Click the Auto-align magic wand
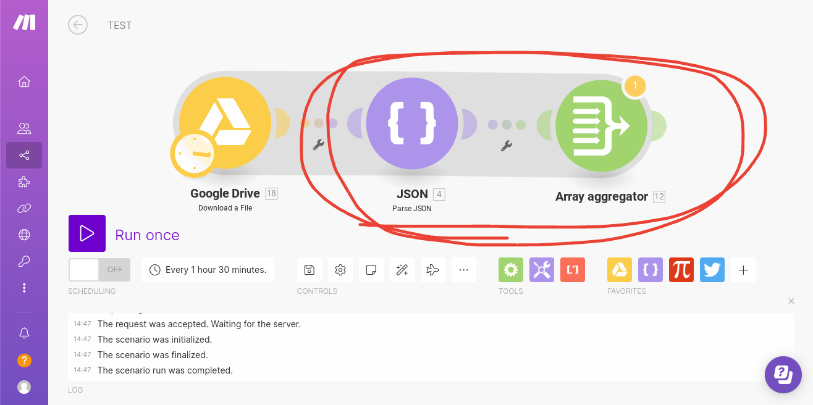This screenshot has height=405, width=813. click(402, 270)
